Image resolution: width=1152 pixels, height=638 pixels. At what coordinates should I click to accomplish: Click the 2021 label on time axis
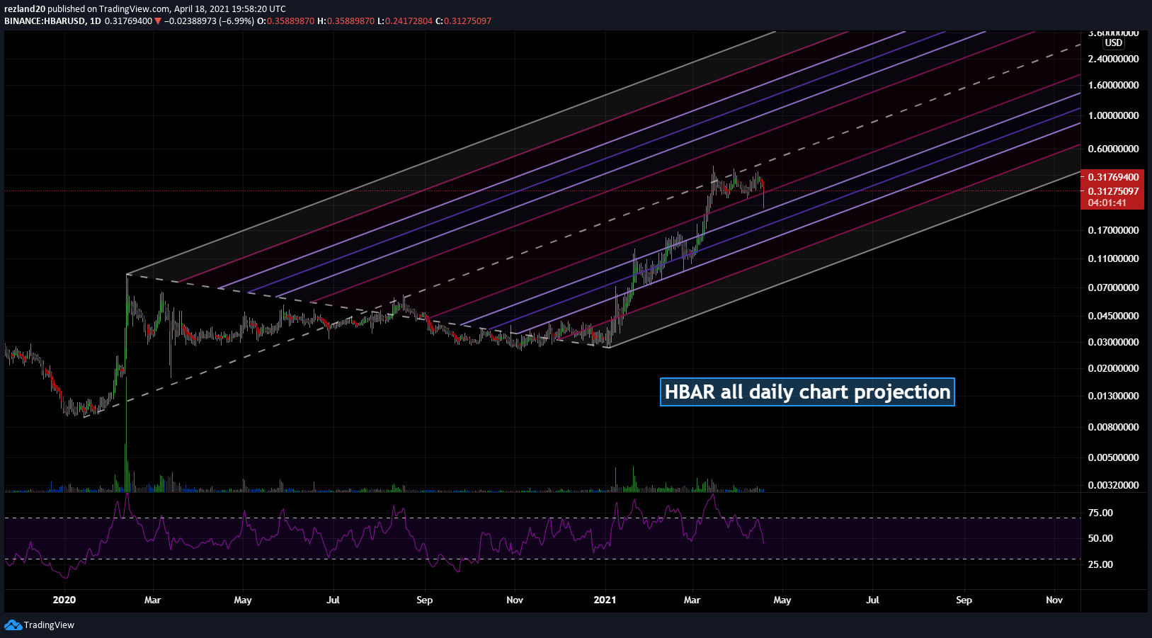coord(605,600)
